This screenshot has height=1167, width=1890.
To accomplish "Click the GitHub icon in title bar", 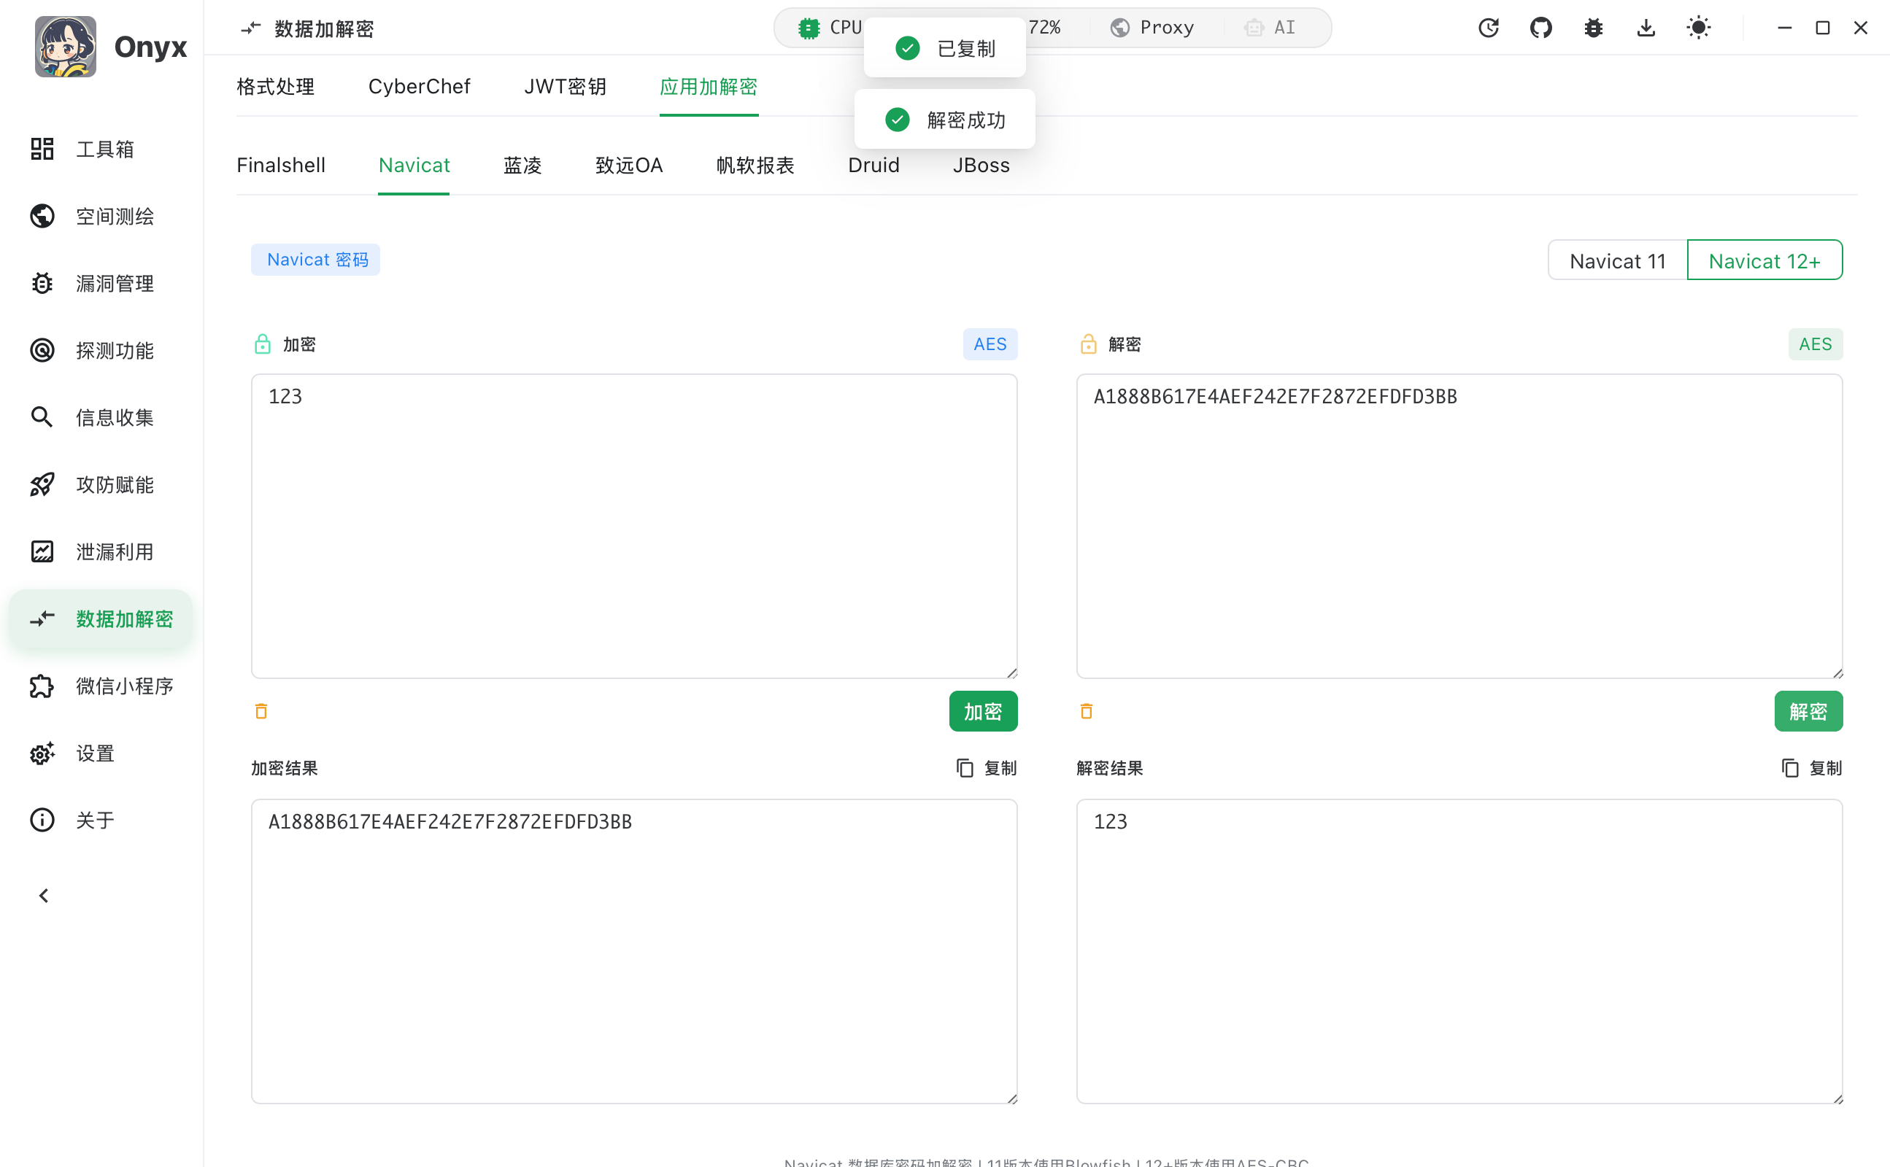I will 1540,28.
